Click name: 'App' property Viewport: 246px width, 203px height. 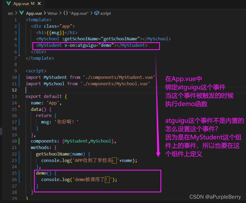pos(46,103)
